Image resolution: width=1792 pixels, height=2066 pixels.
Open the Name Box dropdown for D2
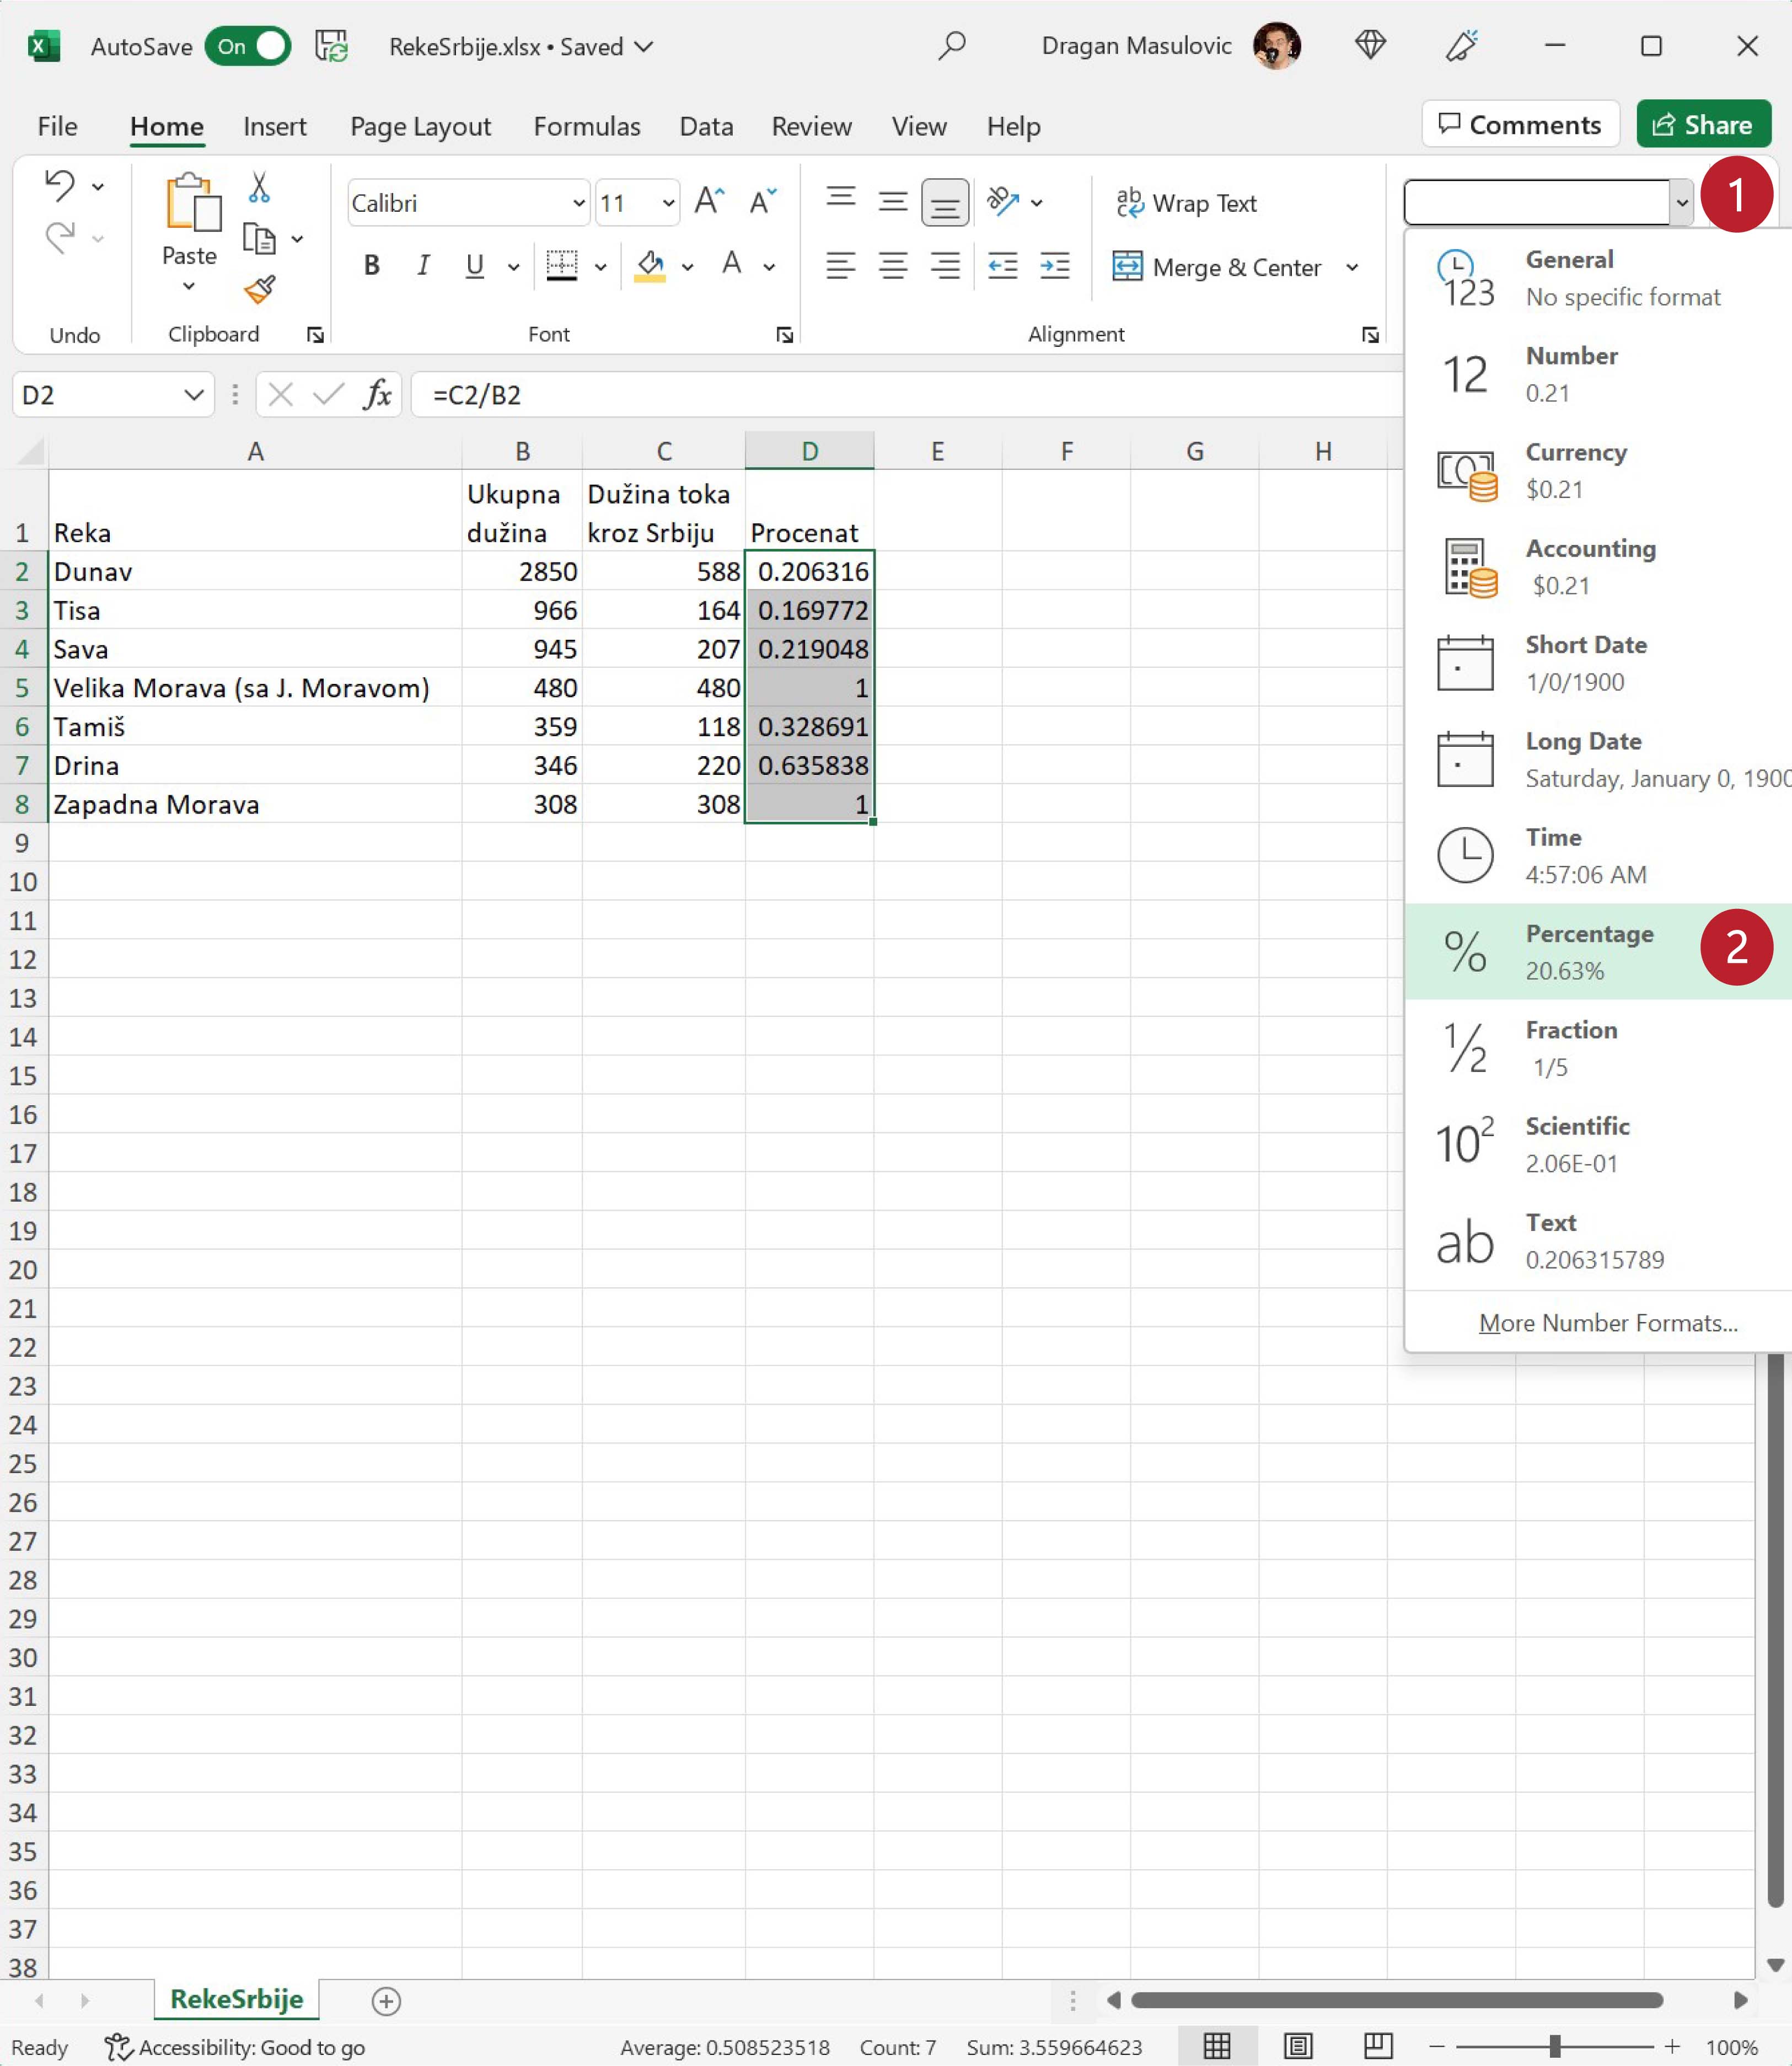click(x=194, y=395)
